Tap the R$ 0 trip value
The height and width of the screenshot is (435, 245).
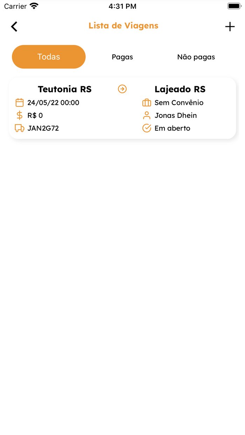click(x=35, y=115)
